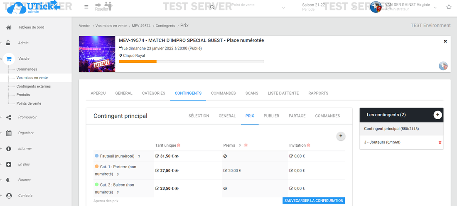457x206 pixels.
Task: Edit the 20,00 € Prem's Parterre price
Action: click(x=225, y=170)
